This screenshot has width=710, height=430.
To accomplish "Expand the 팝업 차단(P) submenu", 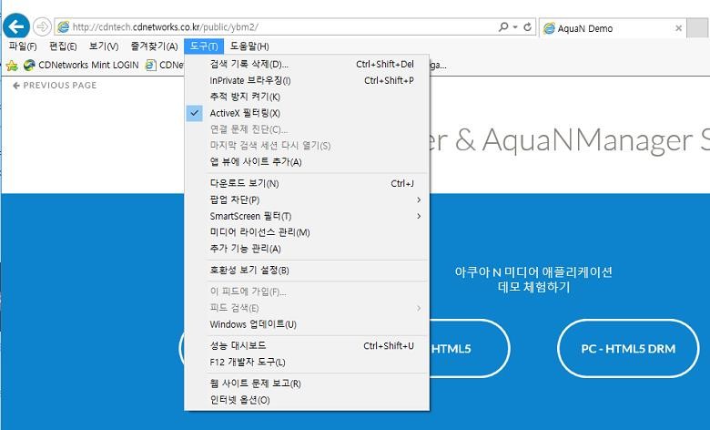I will 307,200.
